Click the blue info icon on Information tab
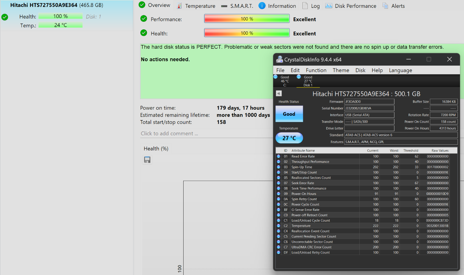 262,6
